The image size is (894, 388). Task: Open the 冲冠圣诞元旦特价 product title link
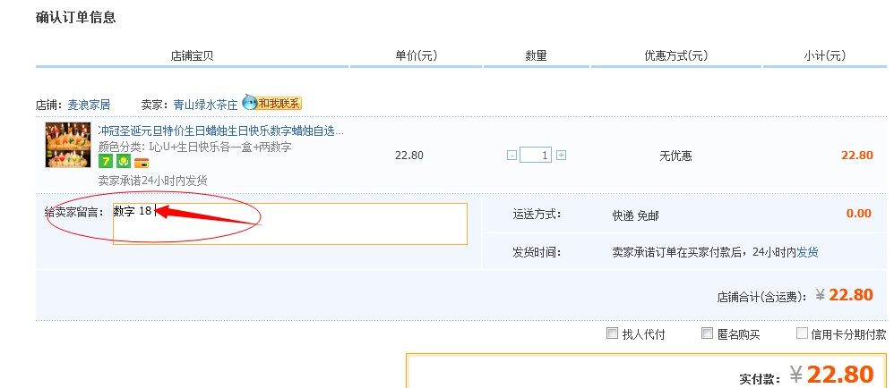[220, 131]
